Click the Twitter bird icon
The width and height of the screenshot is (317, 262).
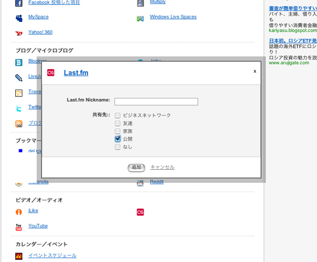point(19,109)
